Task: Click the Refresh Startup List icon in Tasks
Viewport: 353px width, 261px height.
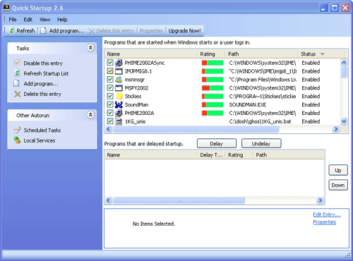Action: [x=17, y=73]
